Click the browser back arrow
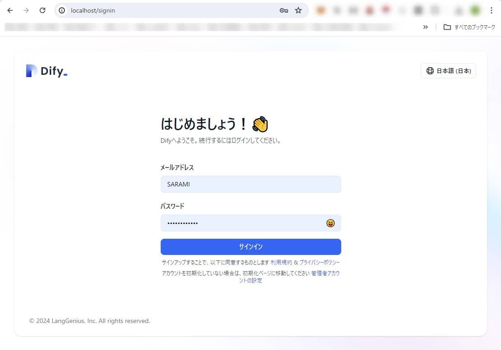The width and height of the screenshot is (501, 350). 10,10
